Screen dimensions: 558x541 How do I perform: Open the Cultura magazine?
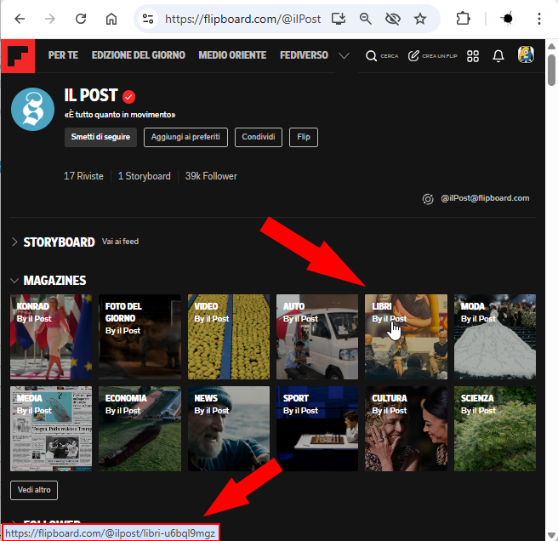pos(406,429)
